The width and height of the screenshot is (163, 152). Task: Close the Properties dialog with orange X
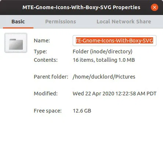tap(155, 7)
